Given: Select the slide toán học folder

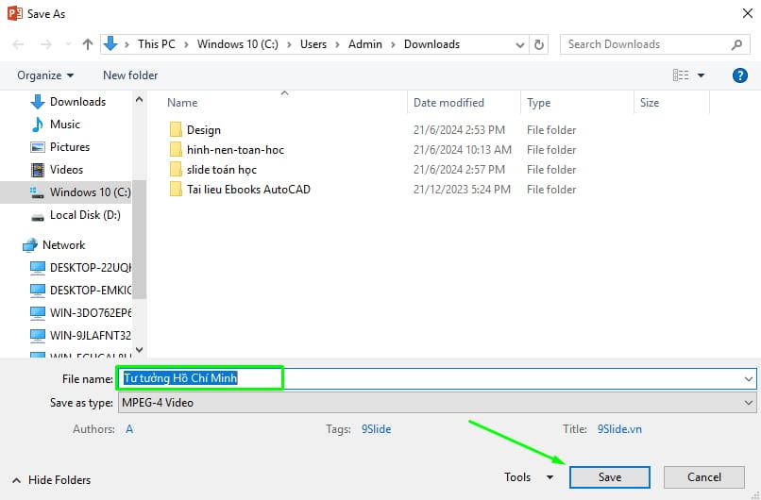Looking at the screenshot, I should (x=221, y=170).
